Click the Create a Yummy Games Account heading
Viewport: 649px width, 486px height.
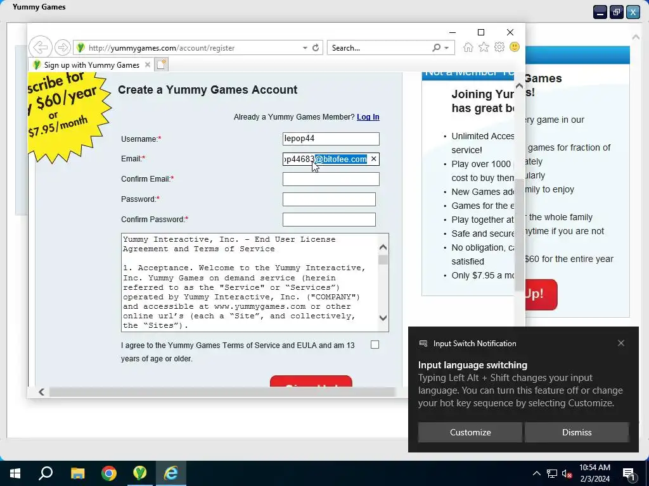click(207, 90)
